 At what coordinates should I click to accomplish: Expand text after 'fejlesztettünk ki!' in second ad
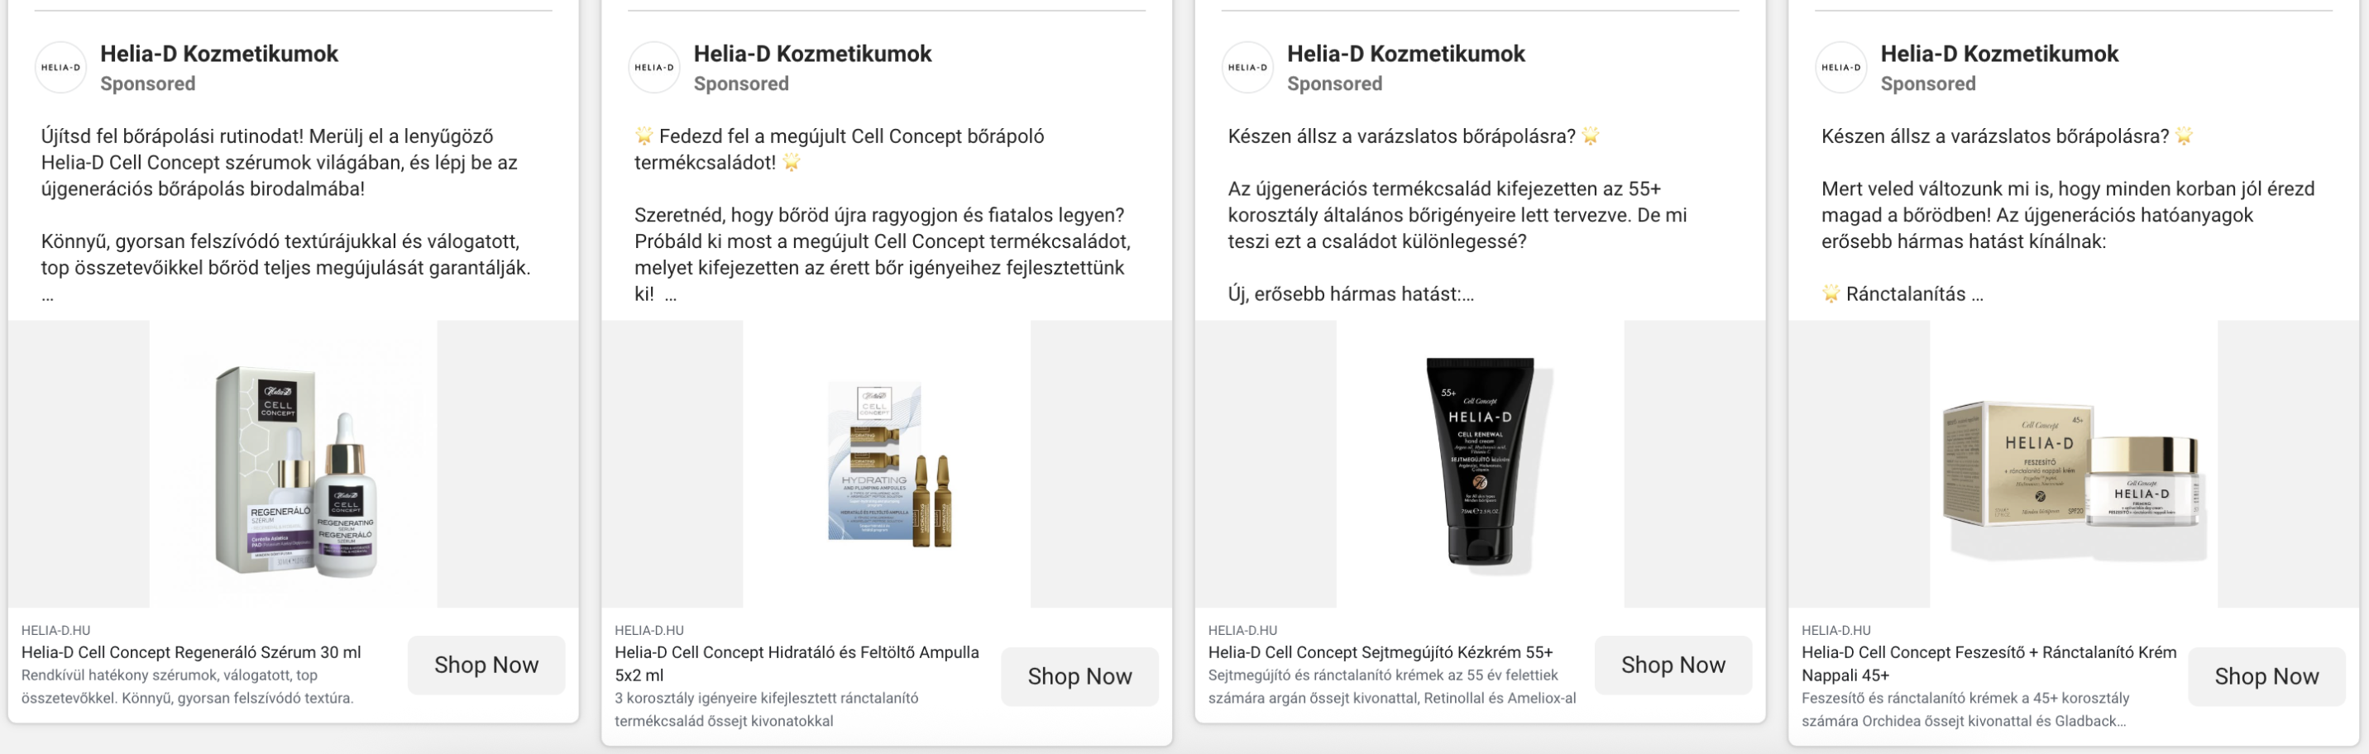coord(672,295)
